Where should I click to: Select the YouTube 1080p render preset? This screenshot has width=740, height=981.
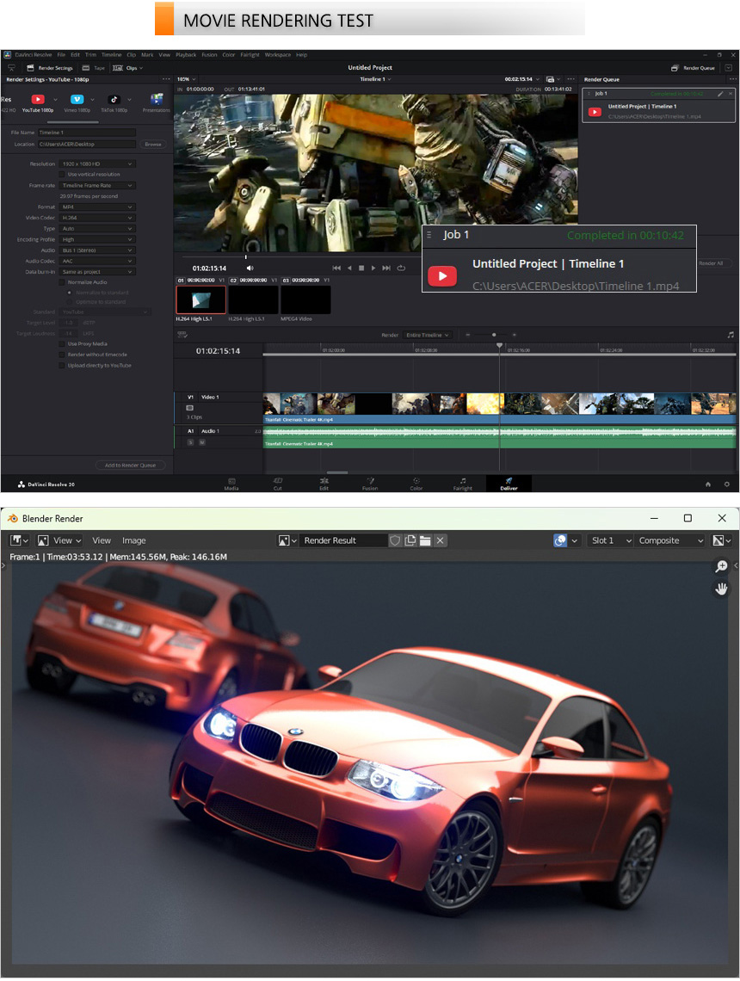pyautogui.click(x=37, y=100)
